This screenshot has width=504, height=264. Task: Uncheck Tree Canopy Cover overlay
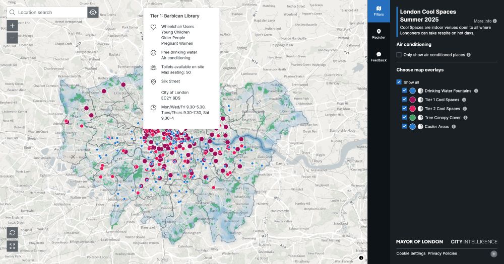click(405, 117)
